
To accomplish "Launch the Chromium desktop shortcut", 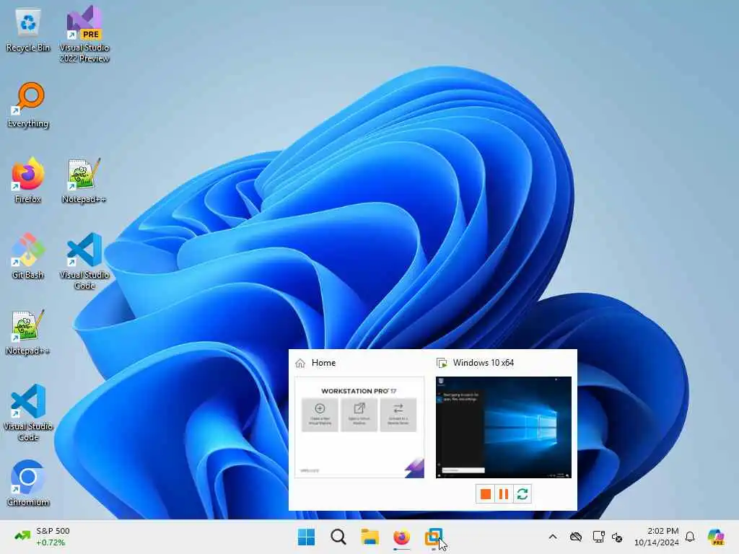I will point(28,483).
